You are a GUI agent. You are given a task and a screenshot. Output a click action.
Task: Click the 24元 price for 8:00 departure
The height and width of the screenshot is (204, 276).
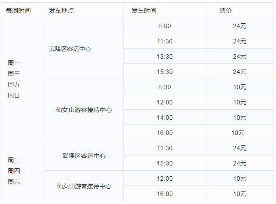pos(239,26)
